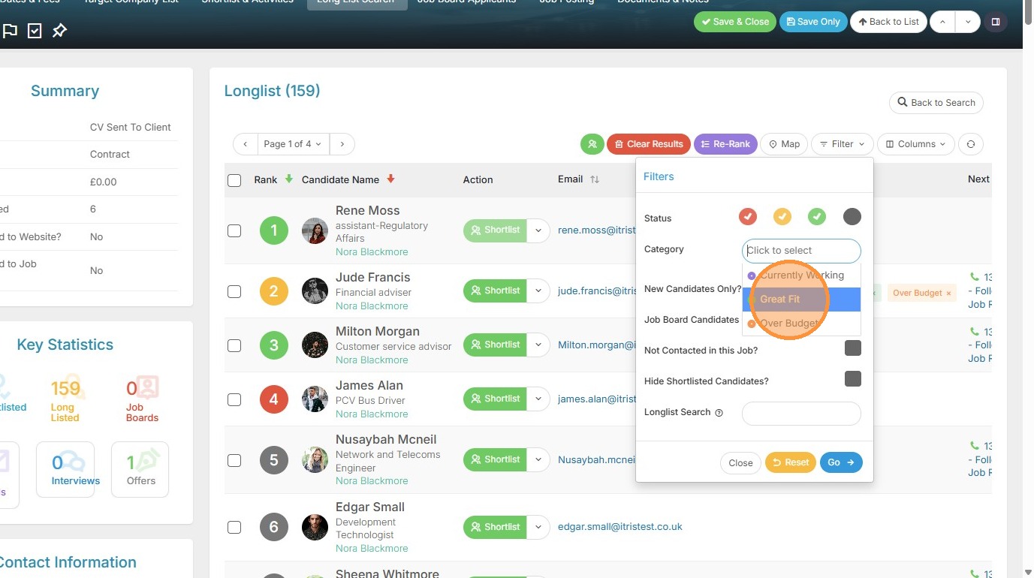Open the Columns dropdown
Screen dimensions: 1034x578
[x=916, y=144]
